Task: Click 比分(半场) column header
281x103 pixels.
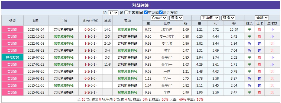Action: 90,20
